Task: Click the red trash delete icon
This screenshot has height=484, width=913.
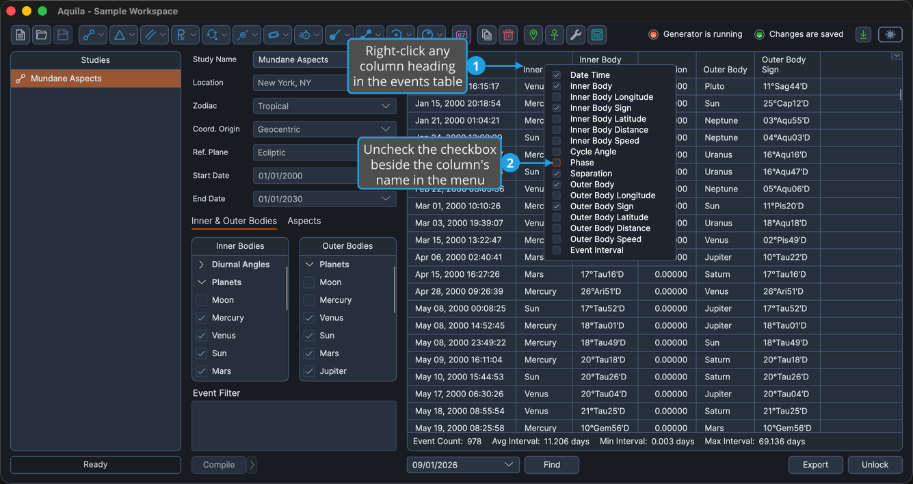Action: coord(507,35)
